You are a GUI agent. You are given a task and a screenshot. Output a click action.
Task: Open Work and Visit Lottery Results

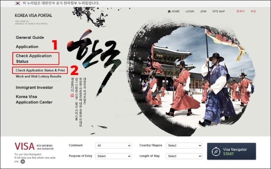(39, 76)
